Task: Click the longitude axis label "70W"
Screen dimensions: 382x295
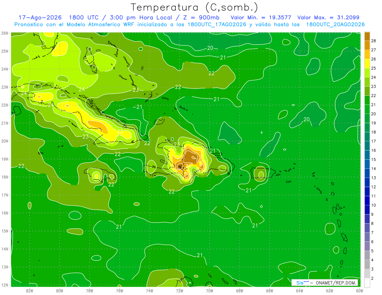Action: [x=209, y=291]
